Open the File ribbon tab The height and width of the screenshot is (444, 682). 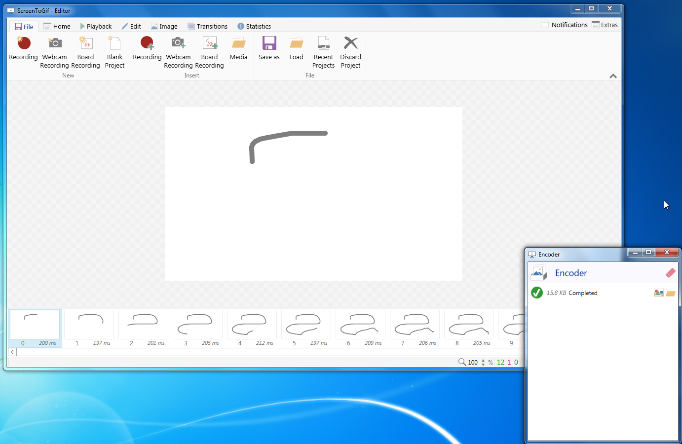(x=24, y=27)
